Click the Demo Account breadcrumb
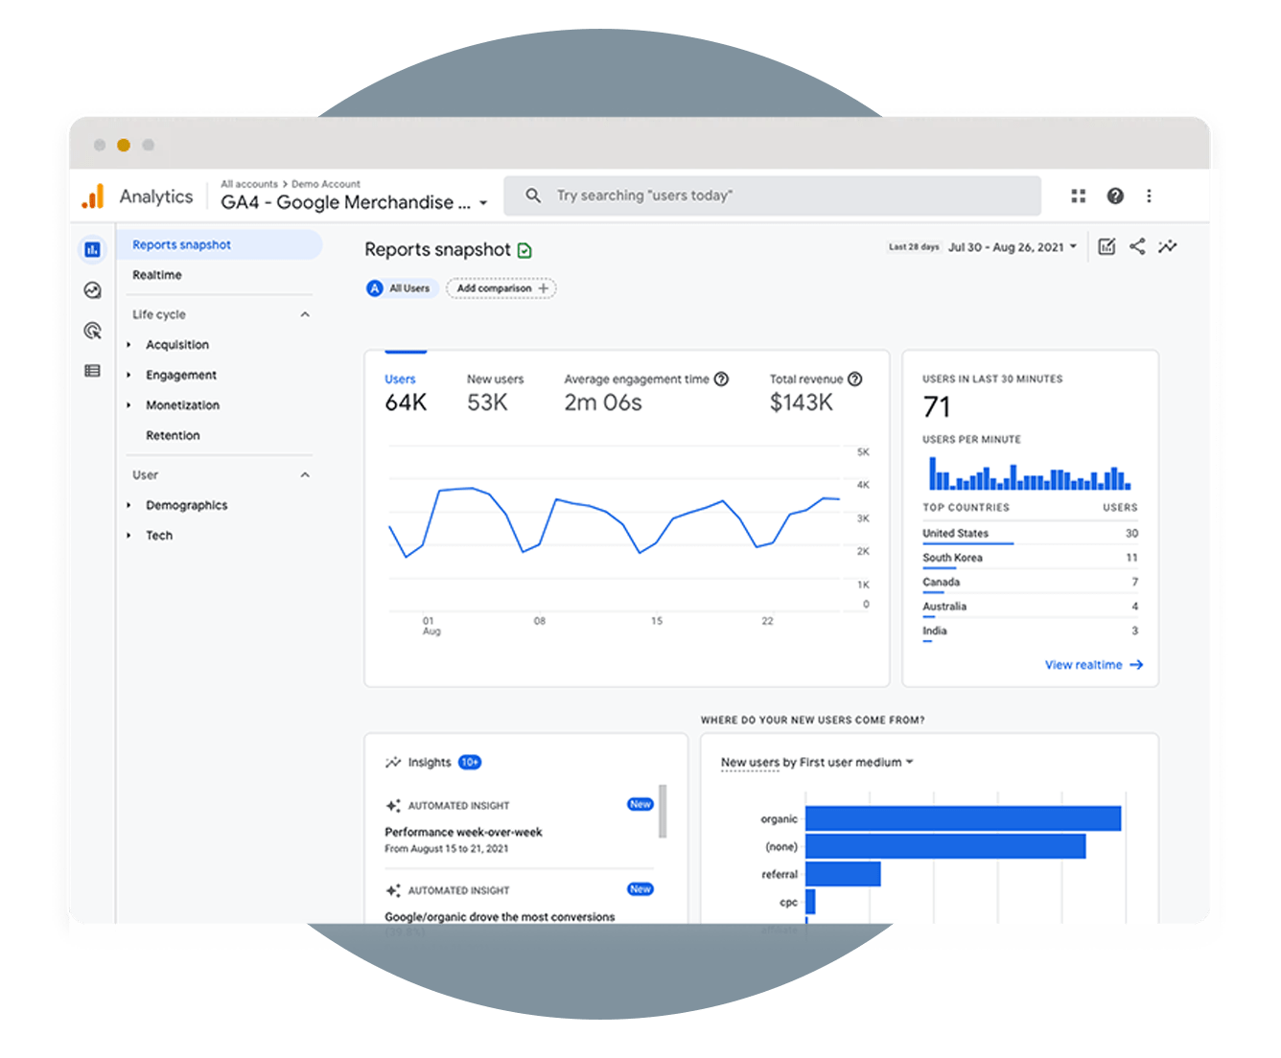Viewport: 1281px width, 1058px height. [326, 184]
